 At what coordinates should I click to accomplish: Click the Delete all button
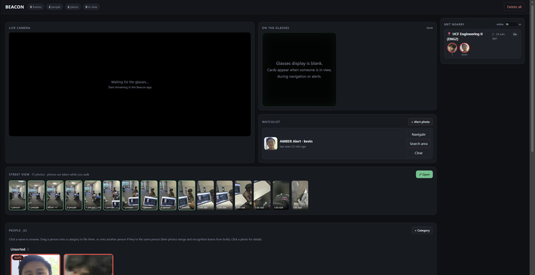click(x=514, y=7)
